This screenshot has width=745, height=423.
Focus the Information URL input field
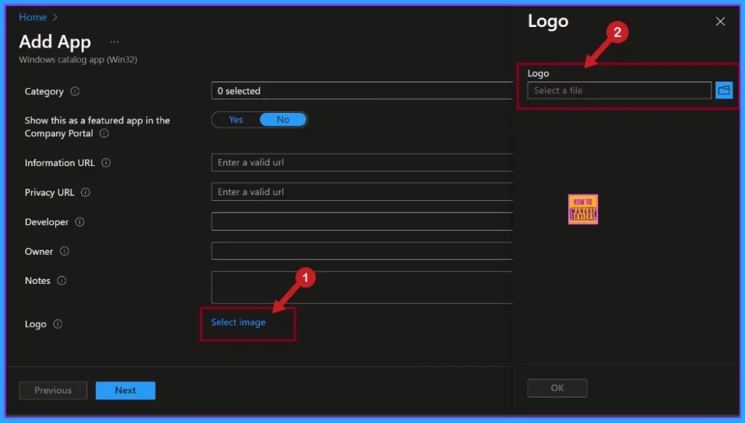pyautogui.click(x=362, y=162)
